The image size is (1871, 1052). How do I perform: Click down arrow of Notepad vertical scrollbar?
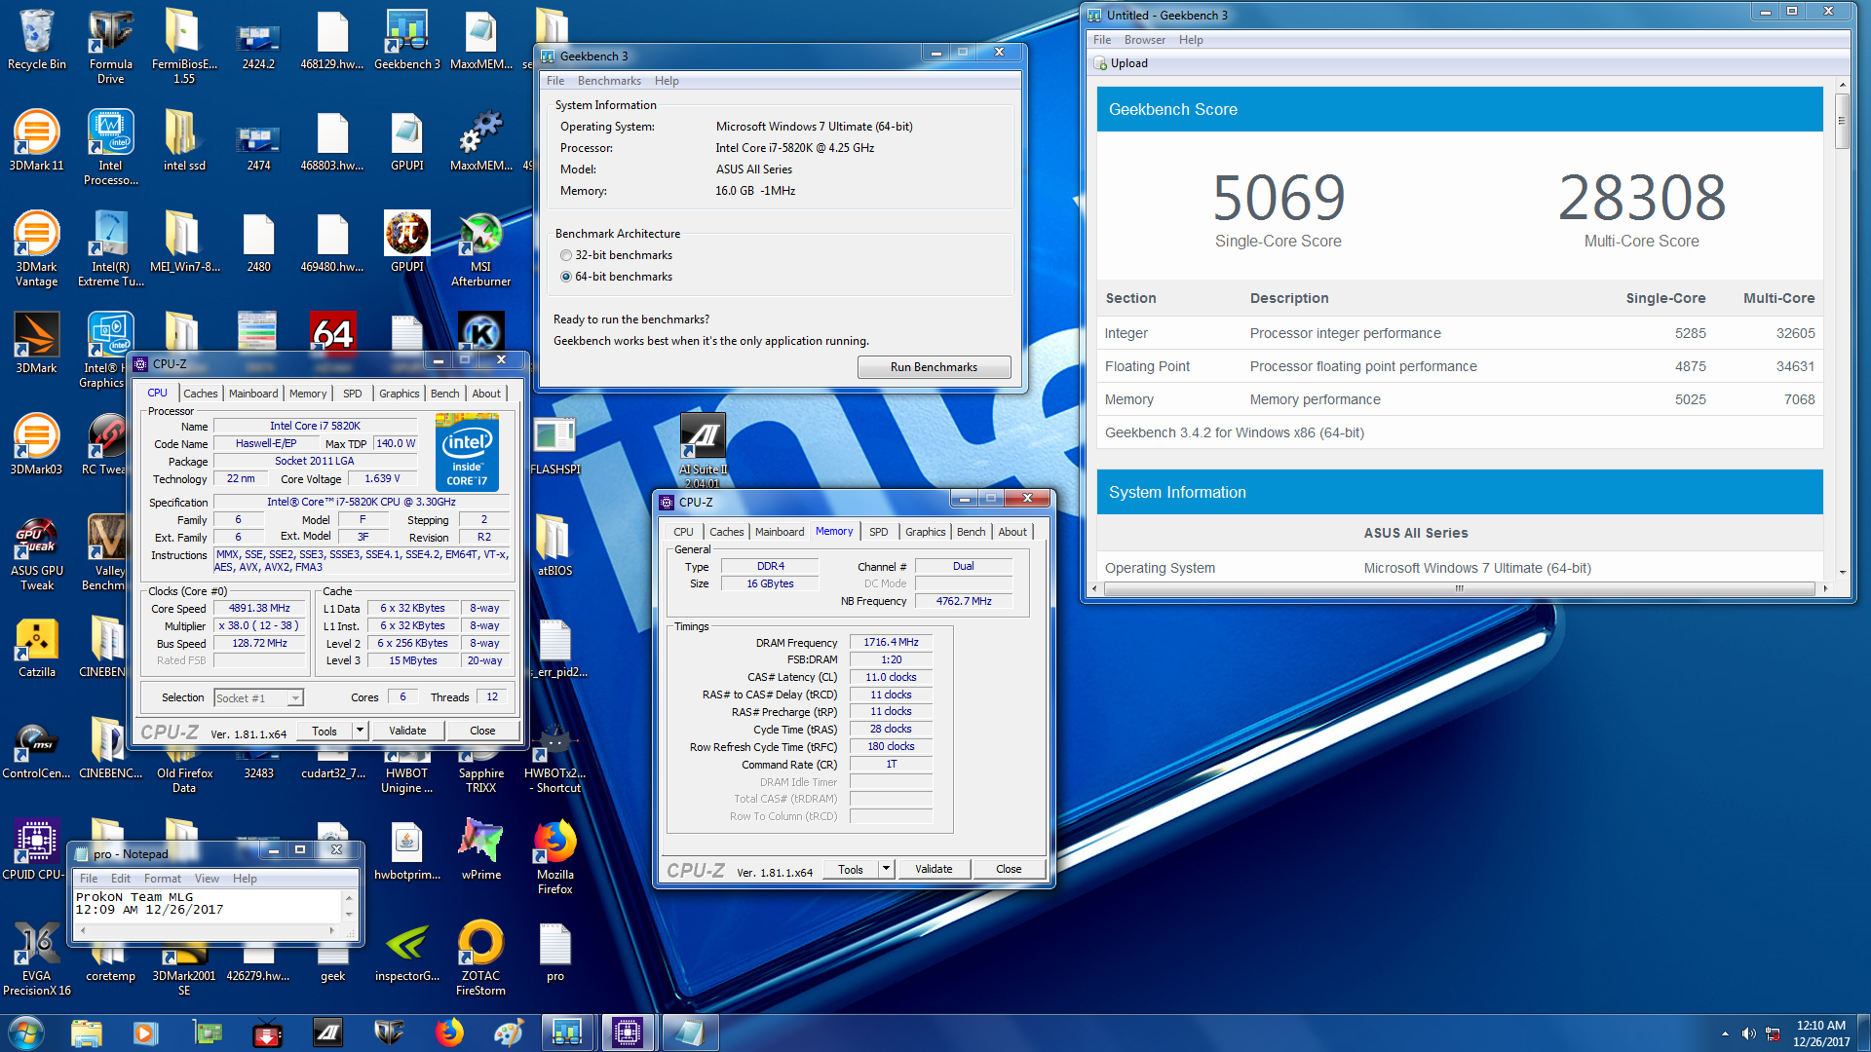coord(349,915)
